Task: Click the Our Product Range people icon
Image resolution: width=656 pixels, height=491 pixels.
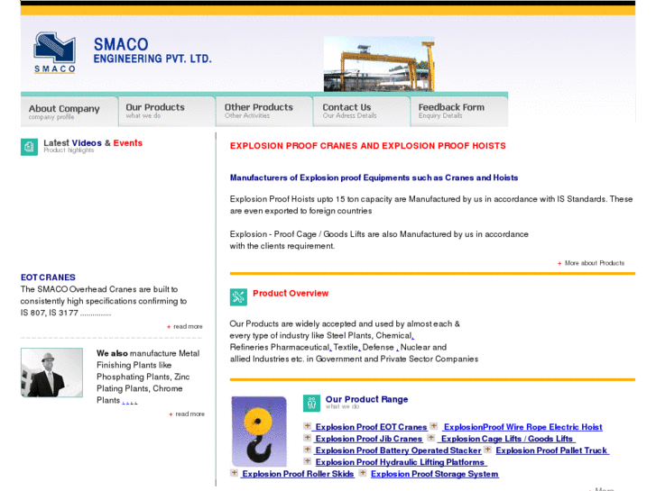Action: point(311,404)
